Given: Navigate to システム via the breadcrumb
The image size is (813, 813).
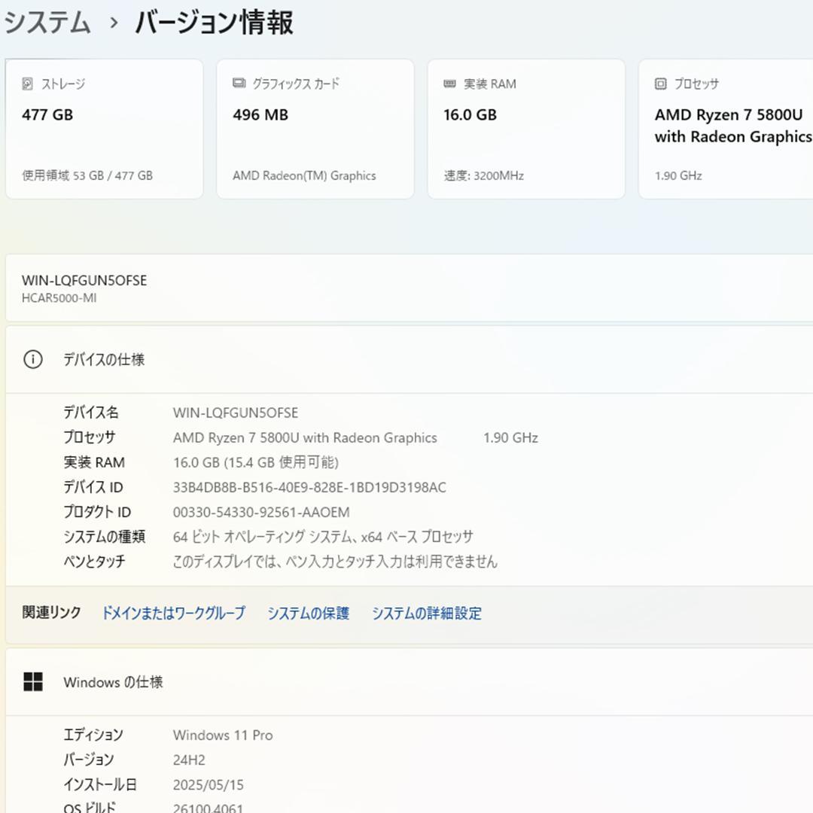Looking at the screenshot, I should point(45,23).
